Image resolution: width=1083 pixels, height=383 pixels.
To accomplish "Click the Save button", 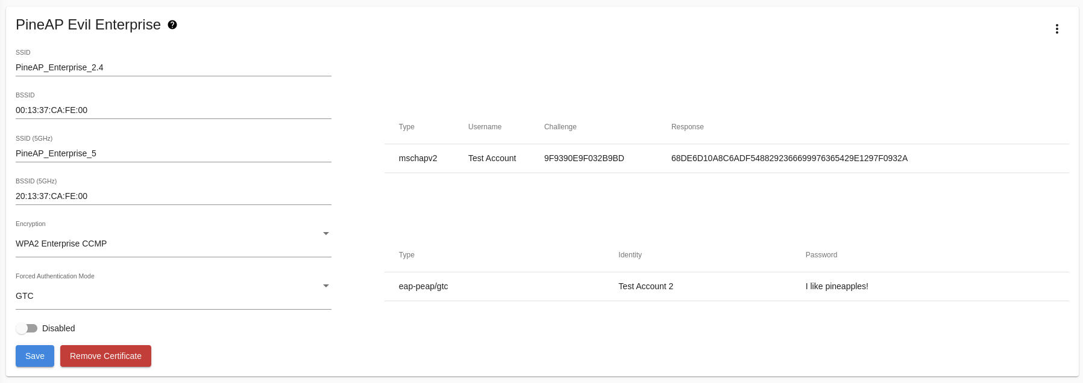I will 35,356.
